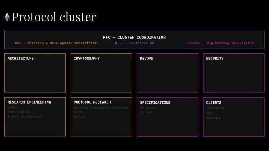Select the "Geth" item
This screenshot has height=151, width=269.
[210, 113]
